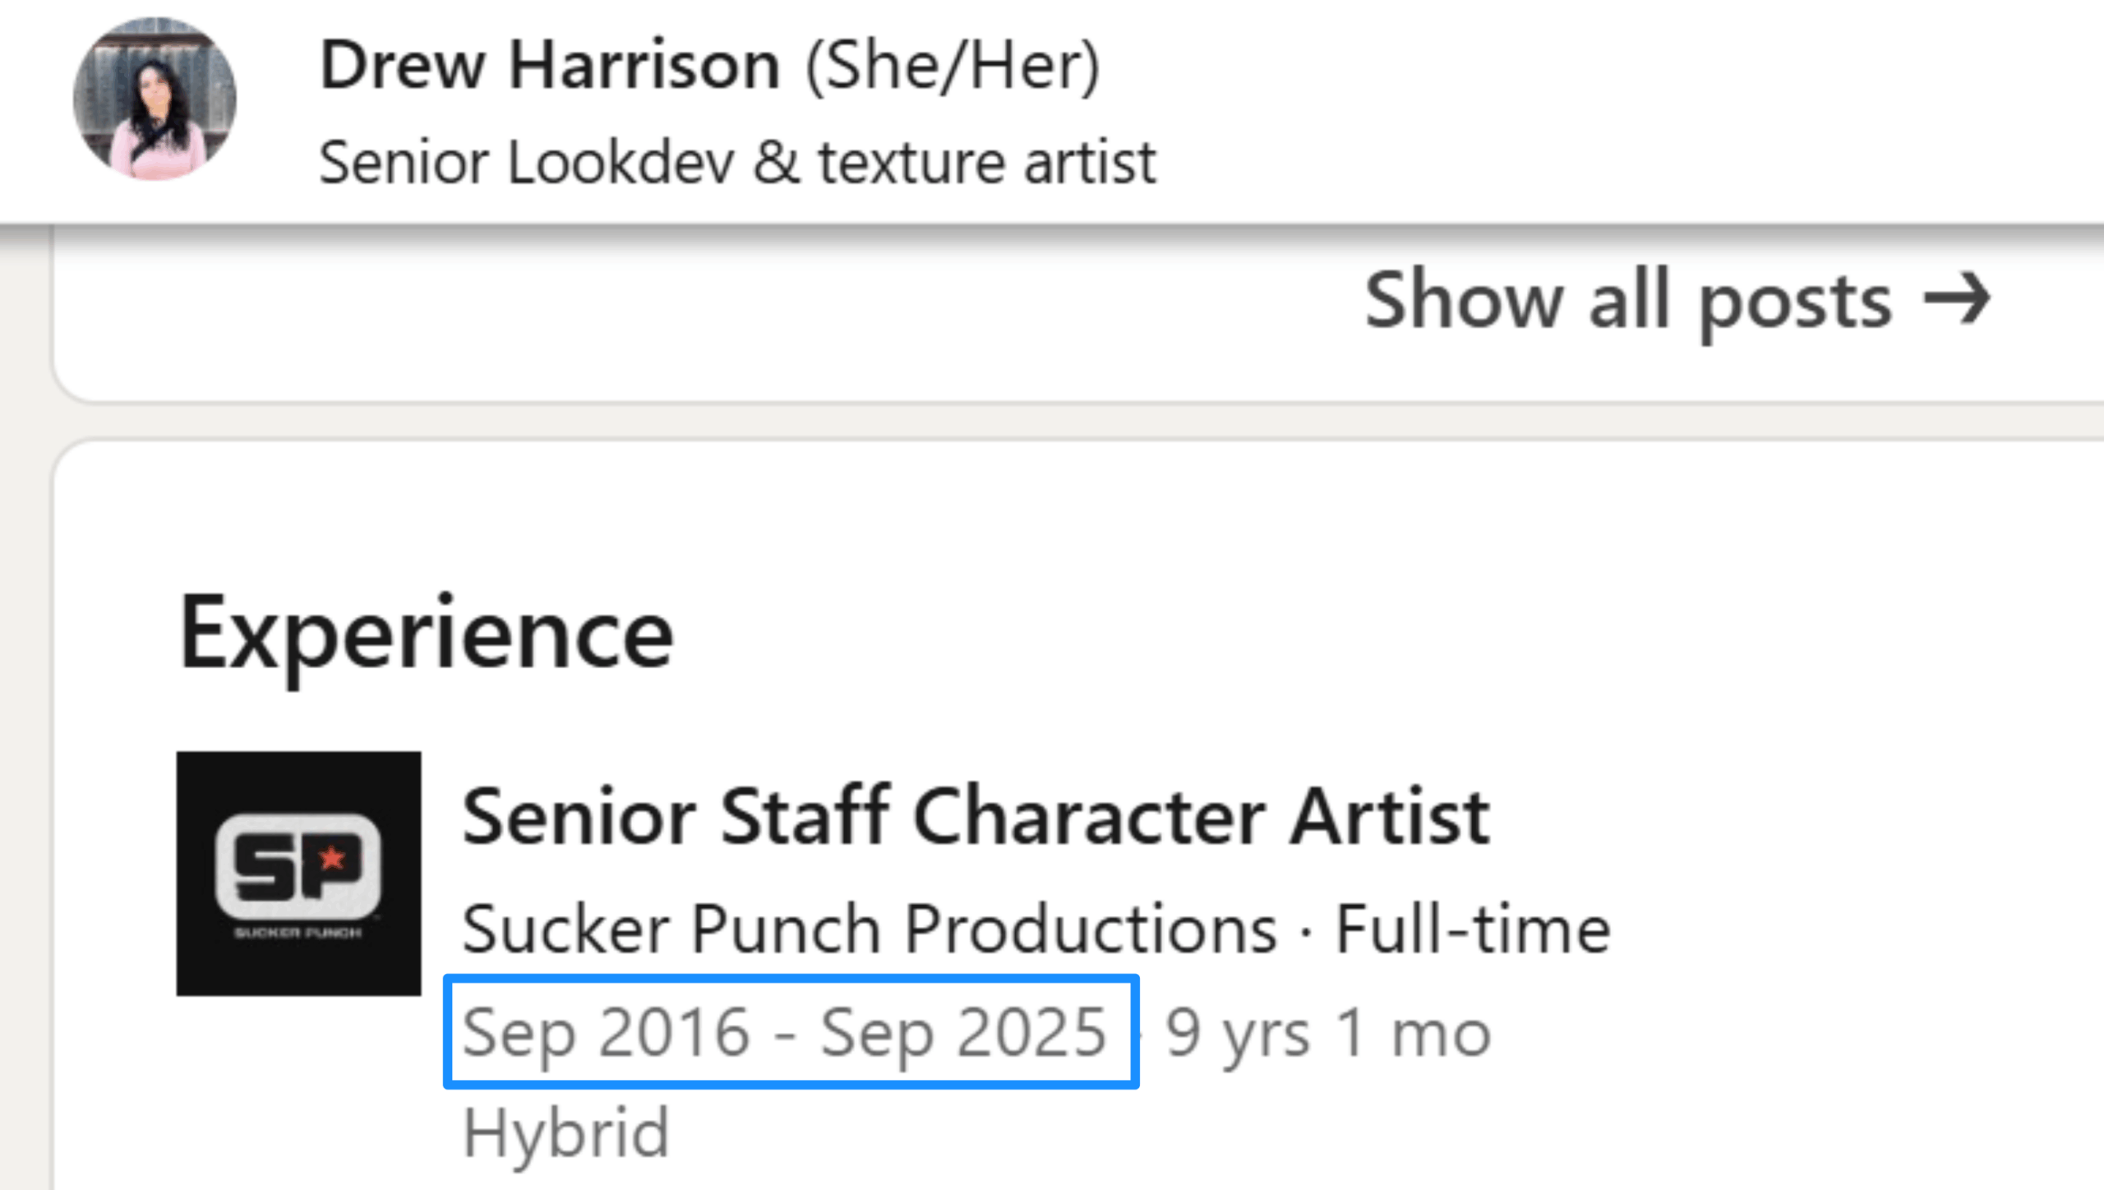Click the Sucker Punch Productions company name

[x=870, y=929]
